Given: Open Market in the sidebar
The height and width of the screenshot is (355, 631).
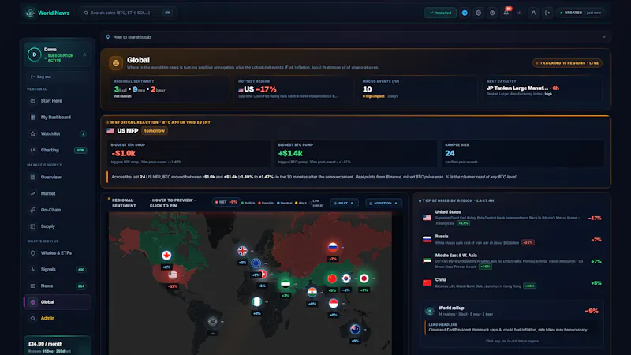Looking at the screenshot, I should [x=57, y=193].
